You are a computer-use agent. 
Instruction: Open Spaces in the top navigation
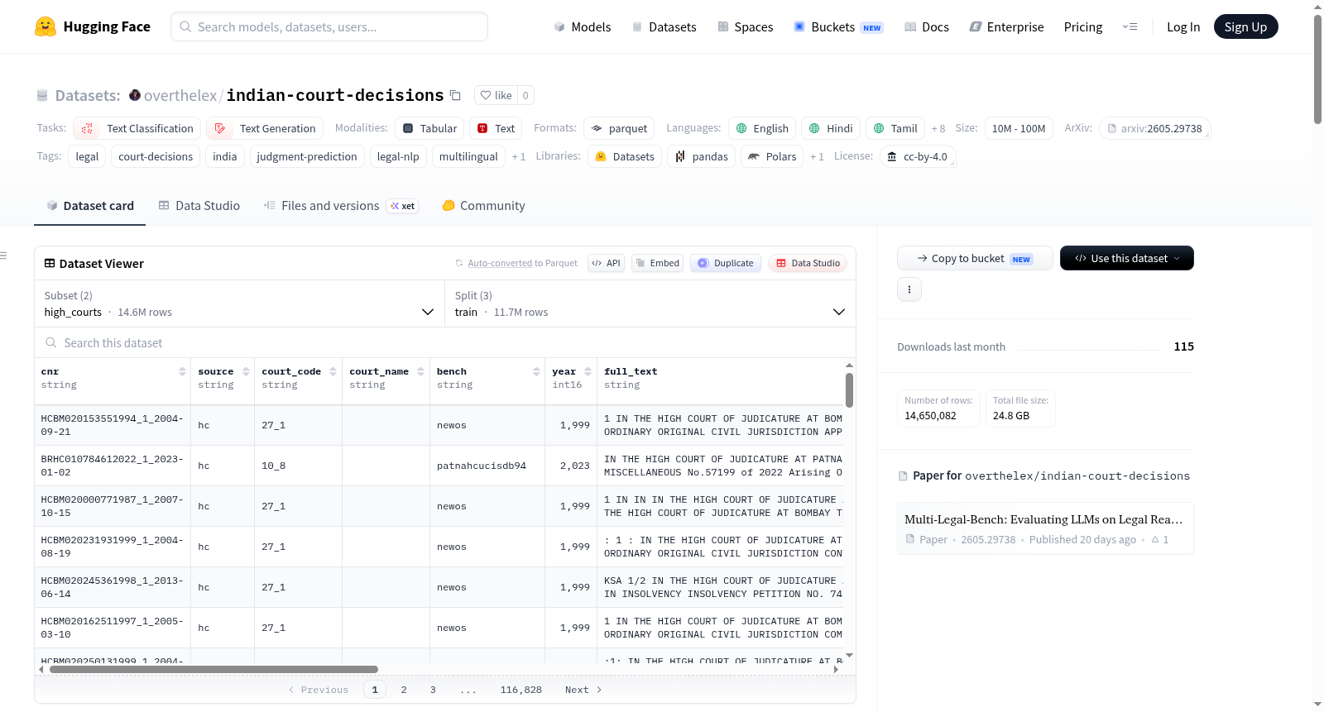(x=746, y=26)
